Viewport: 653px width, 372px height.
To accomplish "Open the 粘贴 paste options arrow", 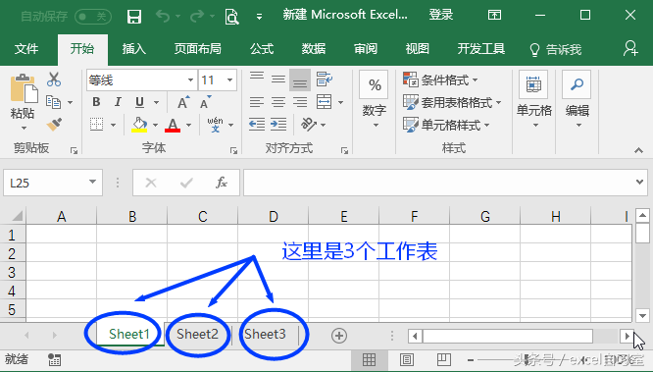I will pos(24,128).
